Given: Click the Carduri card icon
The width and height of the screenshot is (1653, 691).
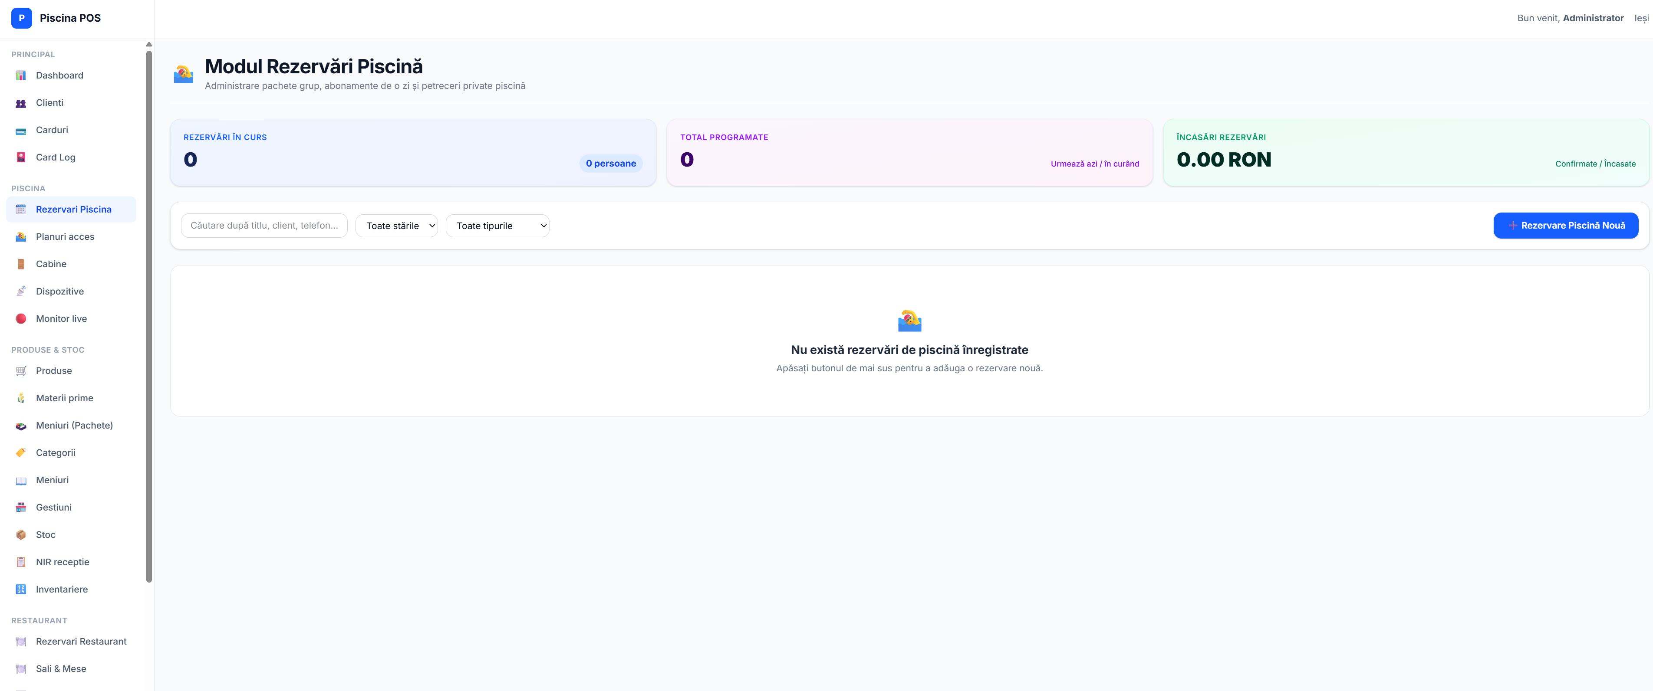Looking at the screenshot, I should [21, 130].
